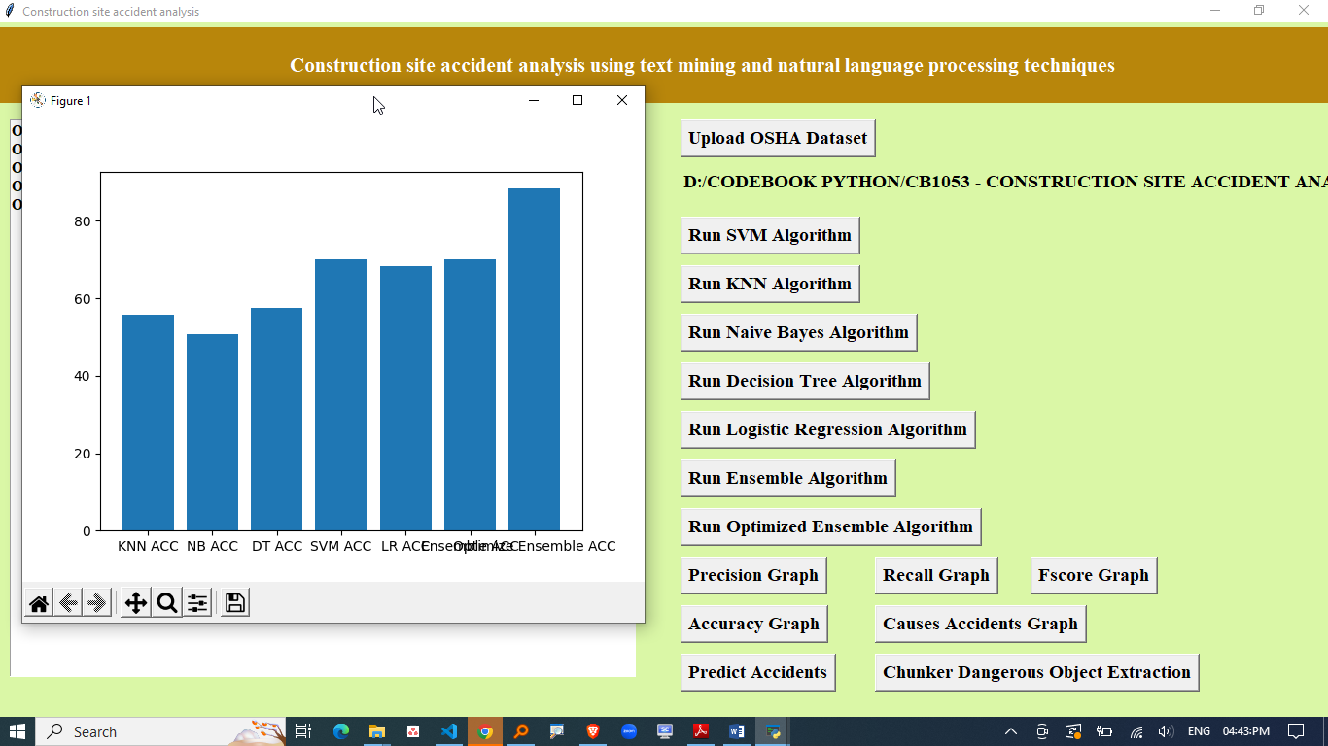Click the Back to previous view arrow

pos(68,603)
